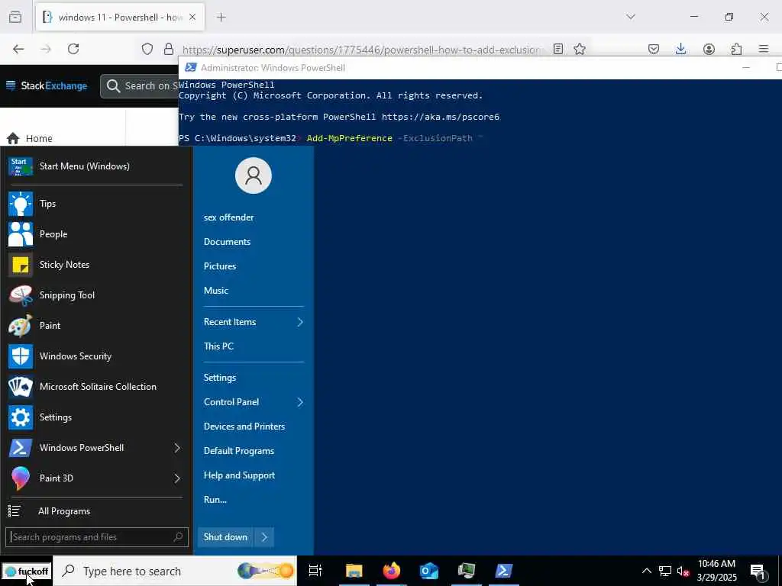Expand Recent Items submenu arrow

tap(300, 322)
